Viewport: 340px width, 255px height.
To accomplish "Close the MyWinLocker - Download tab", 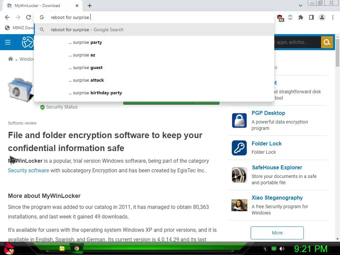I will click(77, 6).
